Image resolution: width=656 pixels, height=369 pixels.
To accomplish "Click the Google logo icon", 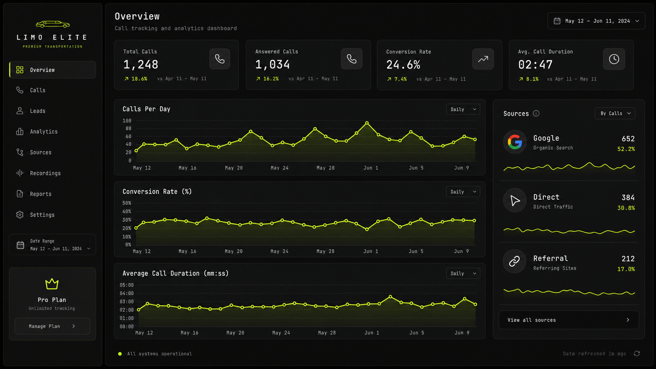I will pos(515,142).
